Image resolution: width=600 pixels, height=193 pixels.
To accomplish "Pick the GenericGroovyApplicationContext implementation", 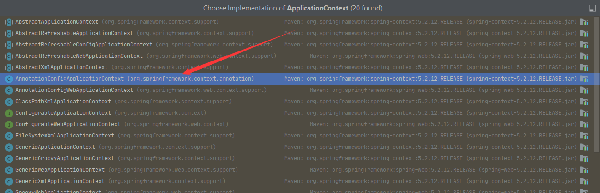I will click(65, 158).
